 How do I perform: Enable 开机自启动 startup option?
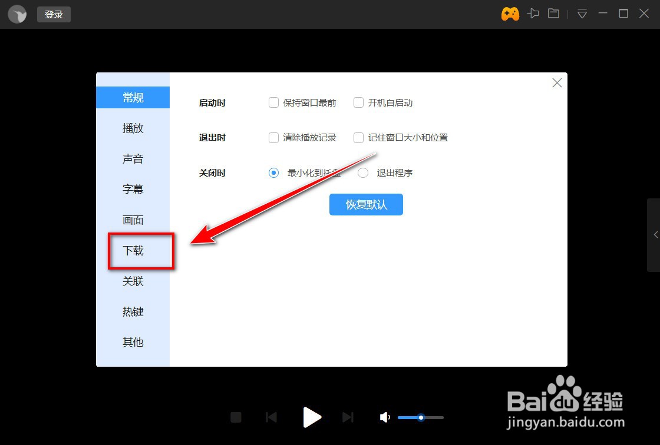click(x=358, y=102)
